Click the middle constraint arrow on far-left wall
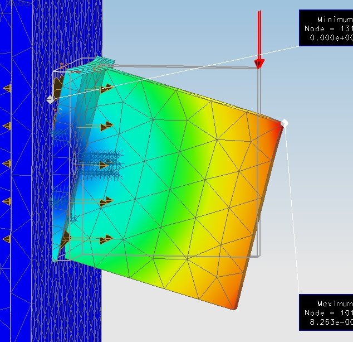This screenshot has width=353, height=342. coord(7,163)
